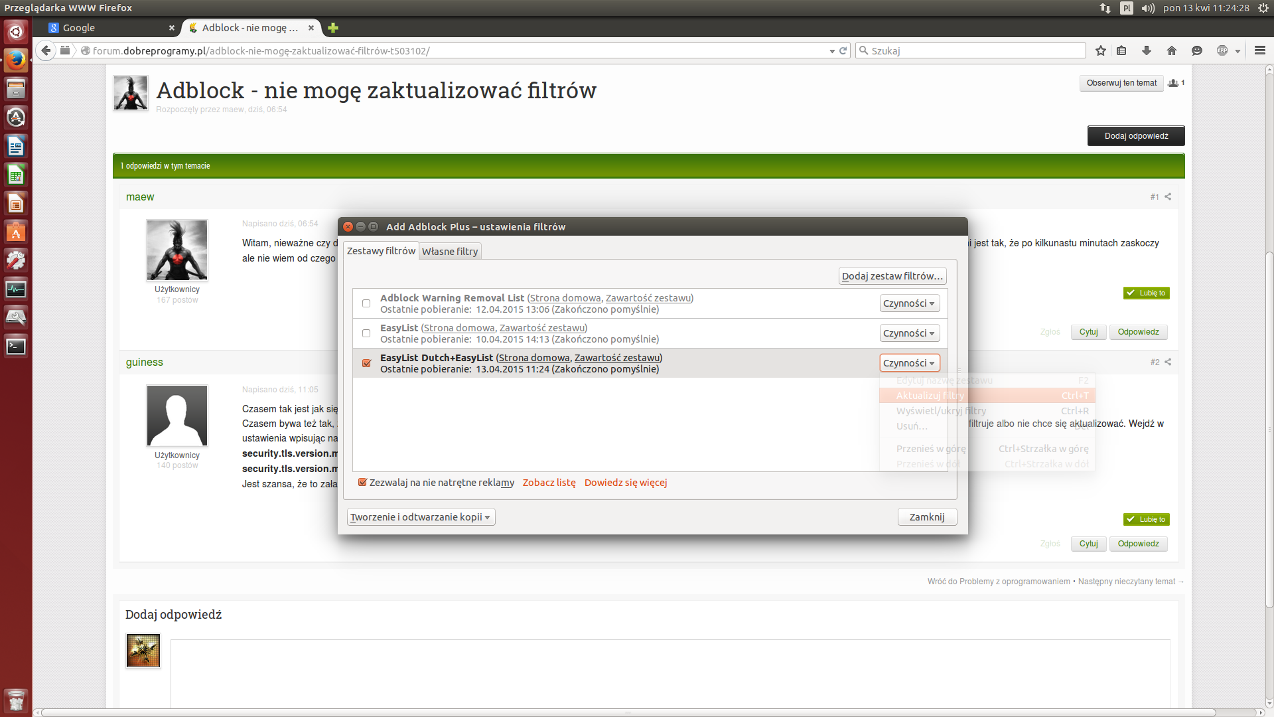Toggle 'Zezwalaj na nie natrętne reklamy' checkbox
This screenshot has width=1274, height=717.
[x=362, y=483]
